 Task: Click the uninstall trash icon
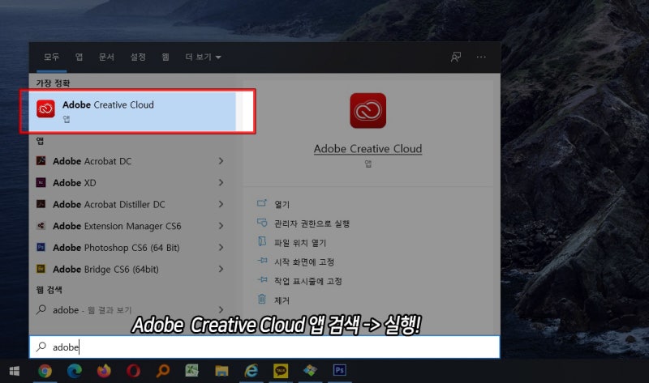pos(262,299)
